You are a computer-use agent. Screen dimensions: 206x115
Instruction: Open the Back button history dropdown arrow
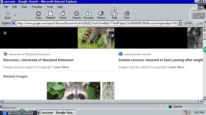click(15, 15)
